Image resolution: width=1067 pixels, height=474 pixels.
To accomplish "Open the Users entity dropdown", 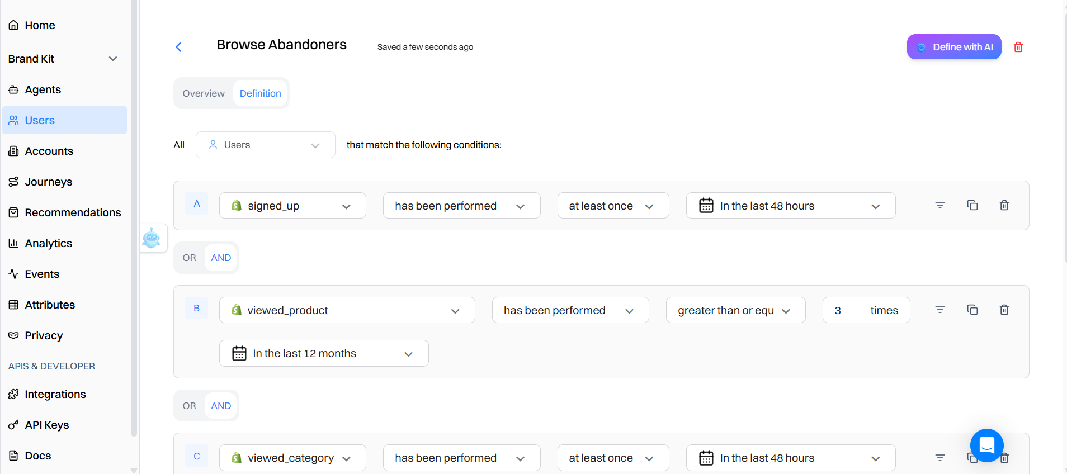I will [266, 145].
